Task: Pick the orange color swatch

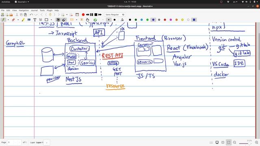Action: 176,20
